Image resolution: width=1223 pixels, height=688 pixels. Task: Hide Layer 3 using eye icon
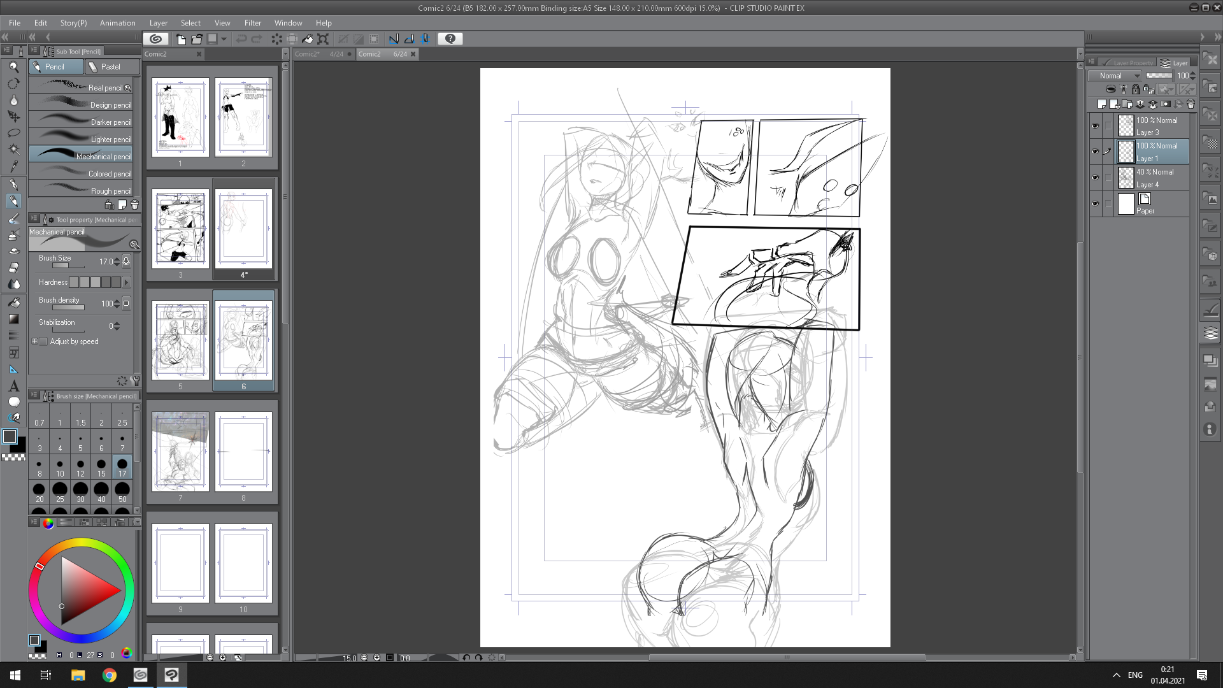[1095, 126]
